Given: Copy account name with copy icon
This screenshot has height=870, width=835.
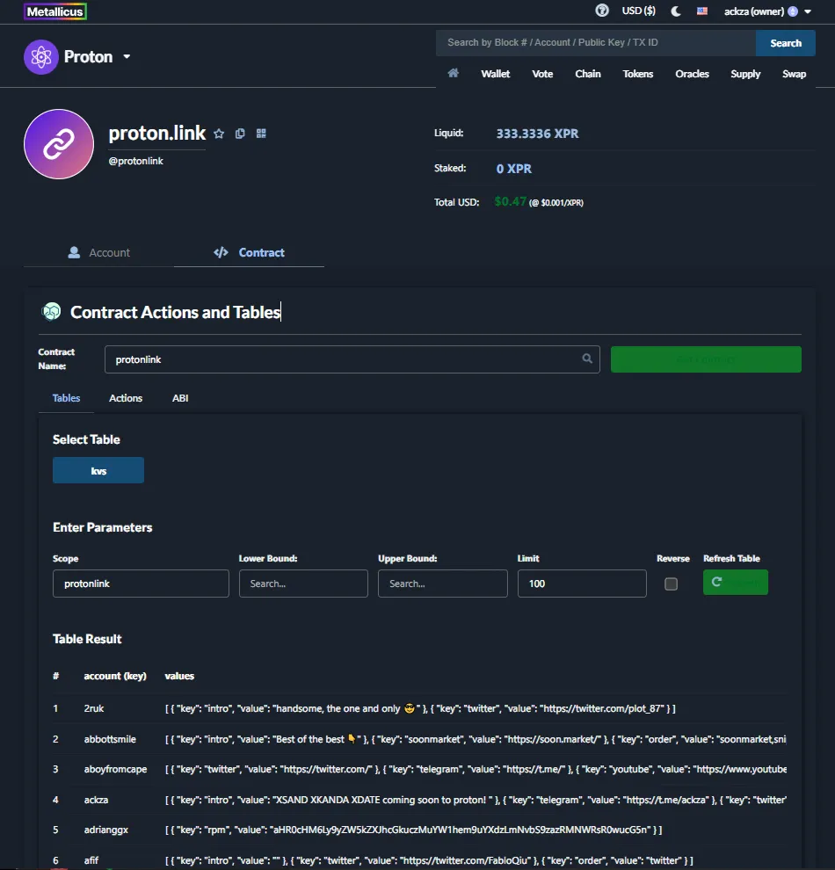Looking at the screenshot, I should coord(240,134).
